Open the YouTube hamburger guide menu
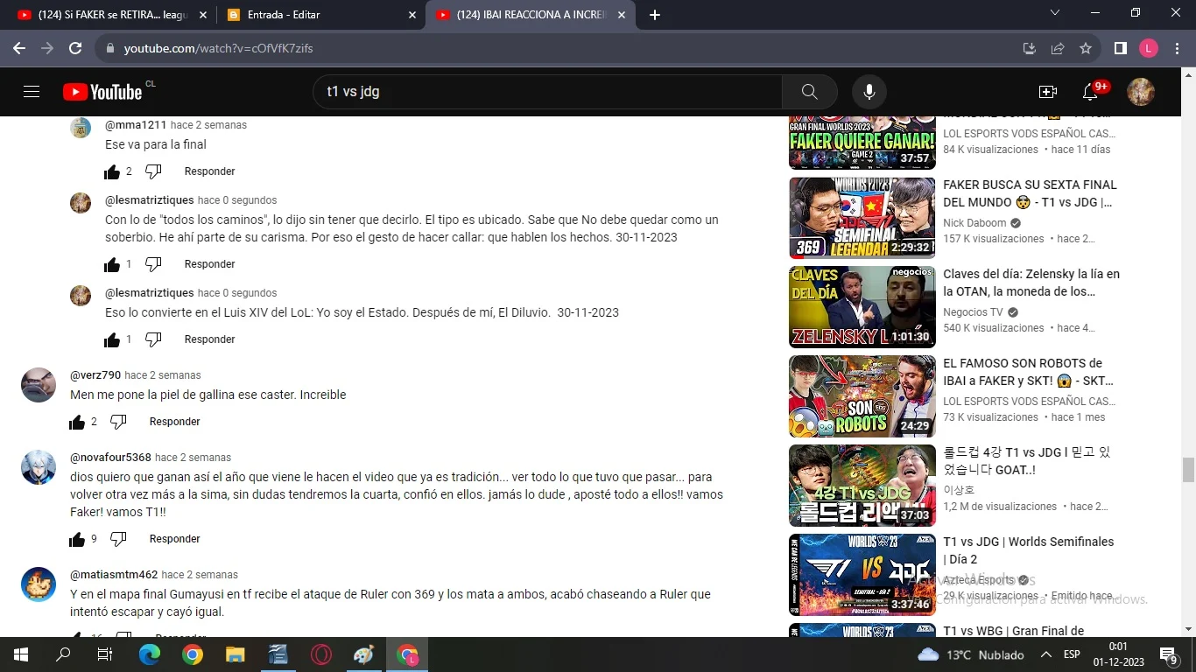Screen dimensions: 1196x672 point(32,92)
